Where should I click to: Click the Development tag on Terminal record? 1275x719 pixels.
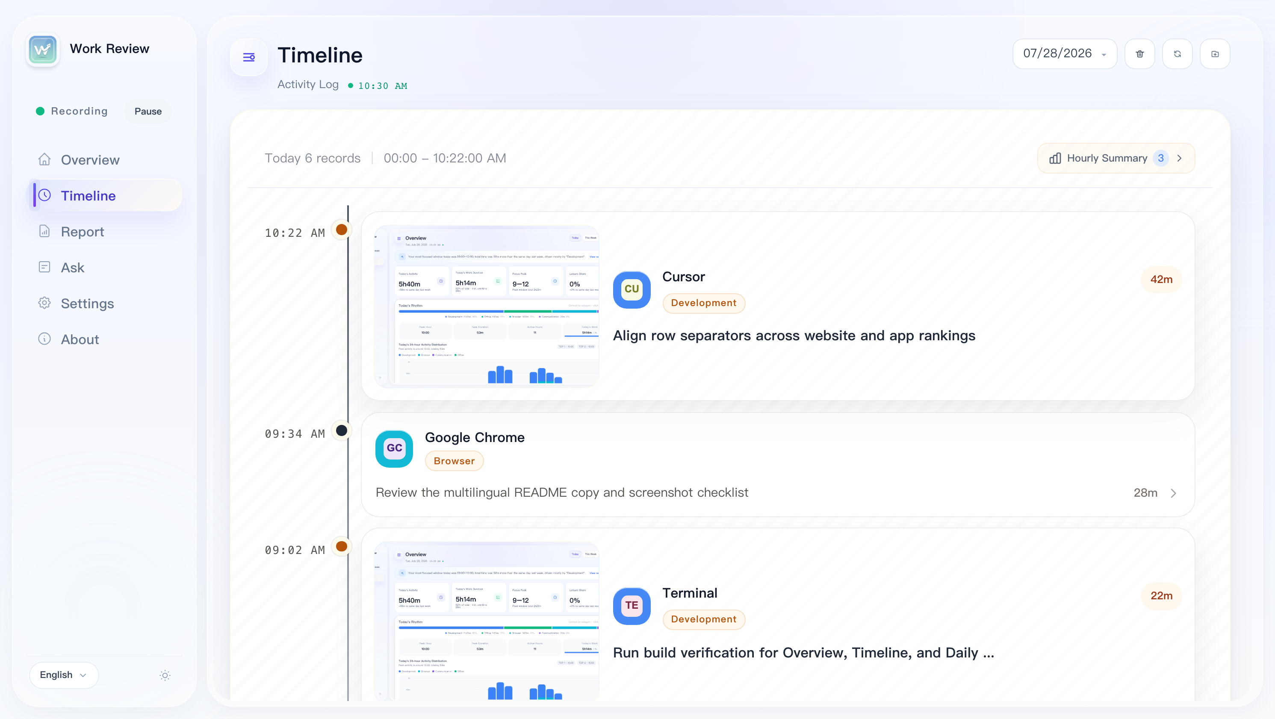click(703, 619)
